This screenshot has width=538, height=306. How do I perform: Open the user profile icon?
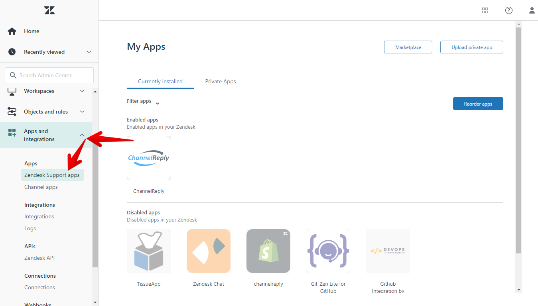532,10
